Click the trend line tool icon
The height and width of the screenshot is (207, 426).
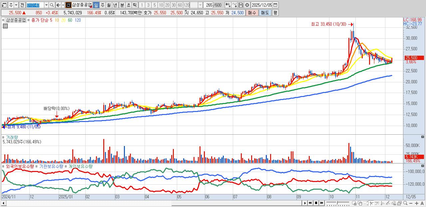pos(388,203)
